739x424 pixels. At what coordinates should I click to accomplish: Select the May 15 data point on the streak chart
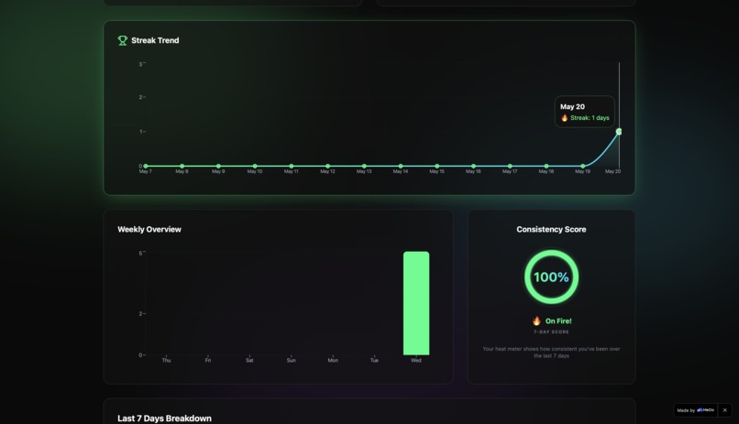click(437, 166)
